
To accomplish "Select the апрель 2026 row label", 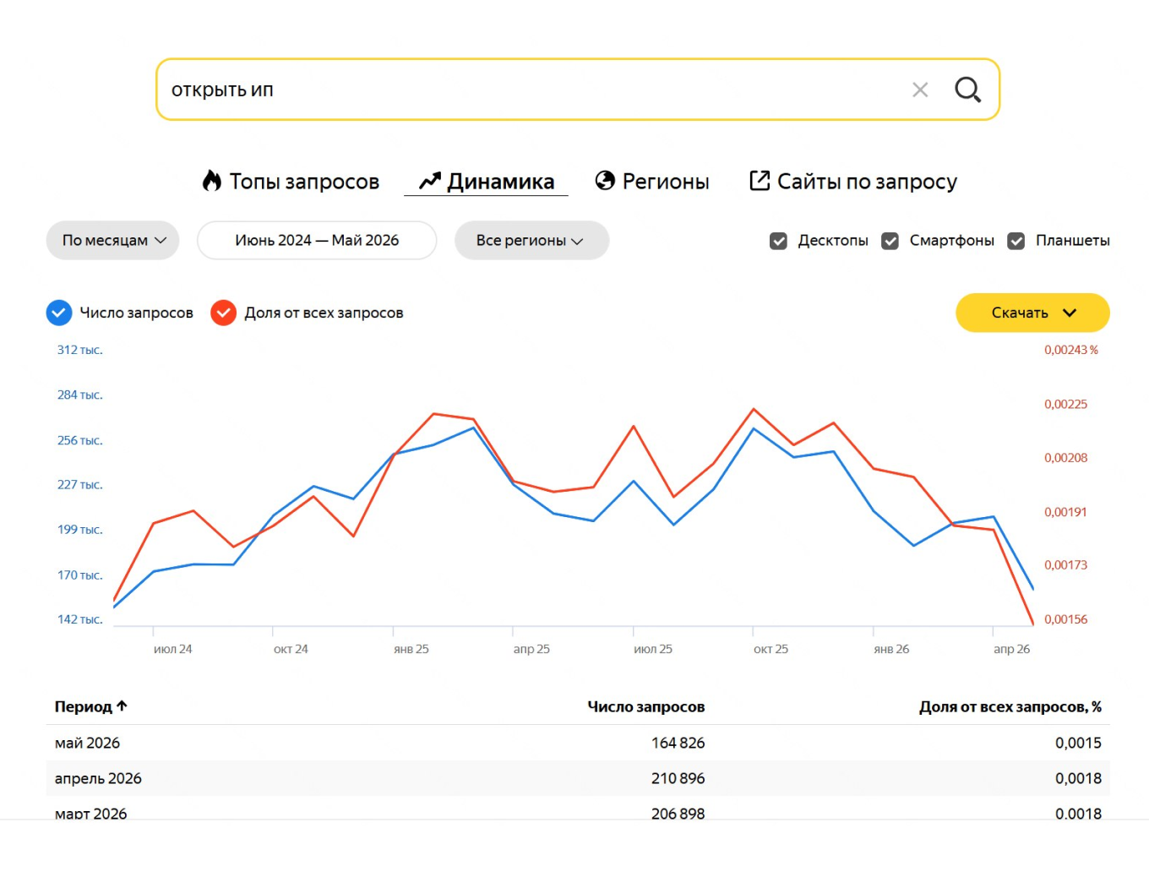I will point(98,778).
